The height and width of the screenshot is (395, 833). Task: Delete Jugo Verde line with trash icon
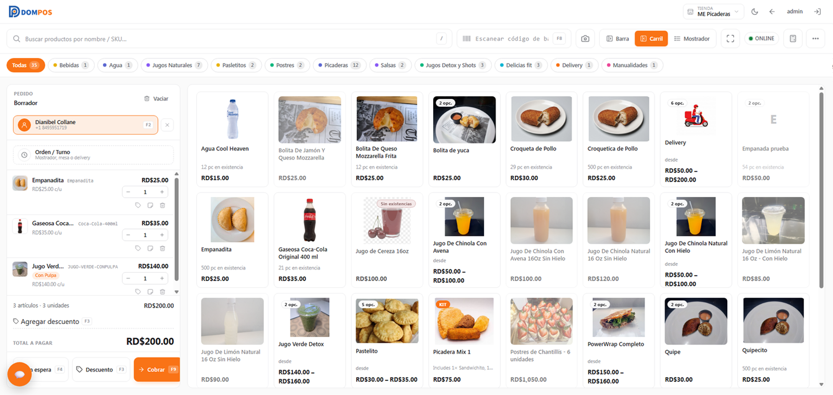pos(162,291)
